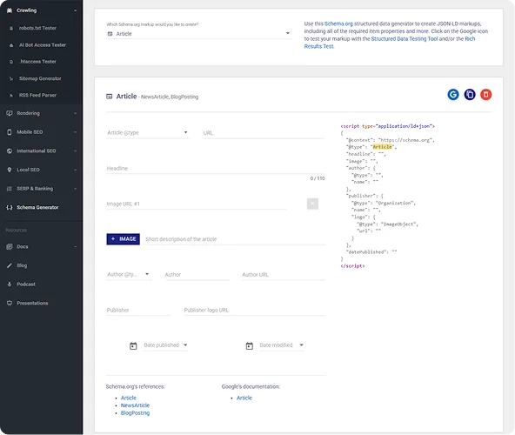The width and height of the screenshot is (515, 435).
Task: Expand the SERP & Ranking section chevron
Action: [x=75, y=189]
